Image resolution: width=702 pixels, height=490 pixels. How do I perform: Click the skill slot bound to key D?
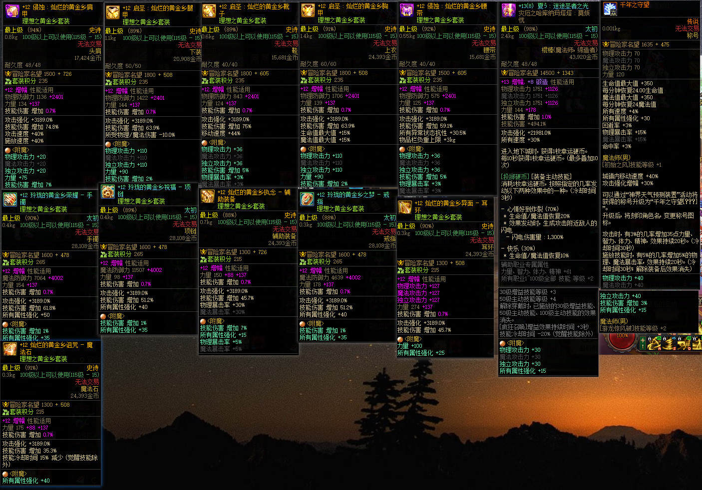click(x=684, y=343)
